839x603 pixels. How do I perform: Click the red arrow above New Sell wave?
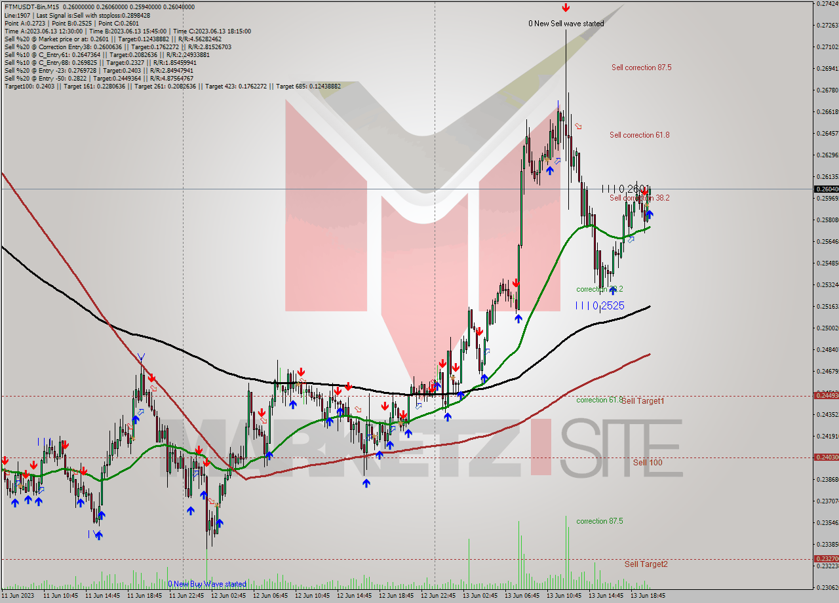click(x=565, y=8)
